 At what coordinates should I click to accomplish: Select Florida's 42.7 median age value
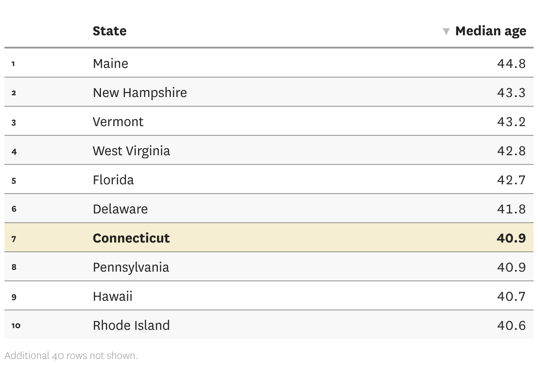[x=511, y=180]
